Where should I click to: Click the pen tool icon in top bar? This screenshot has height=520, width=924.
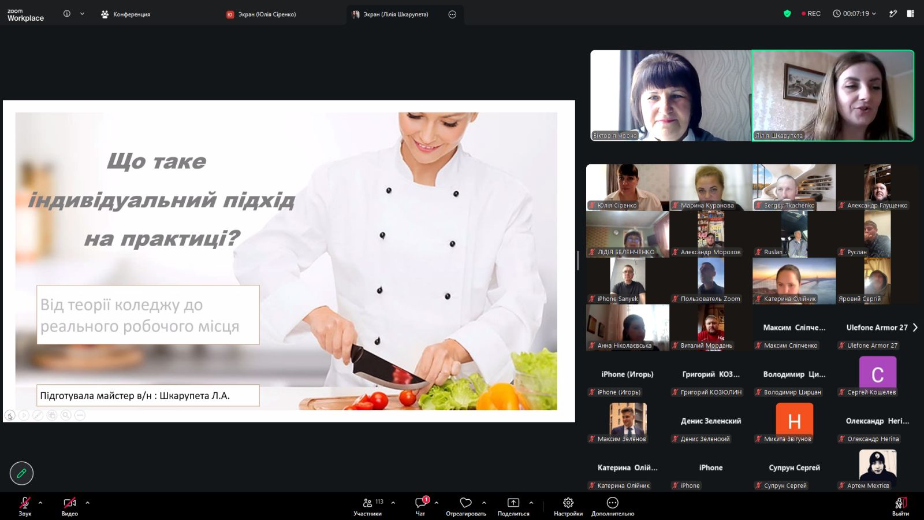[893, 13]
